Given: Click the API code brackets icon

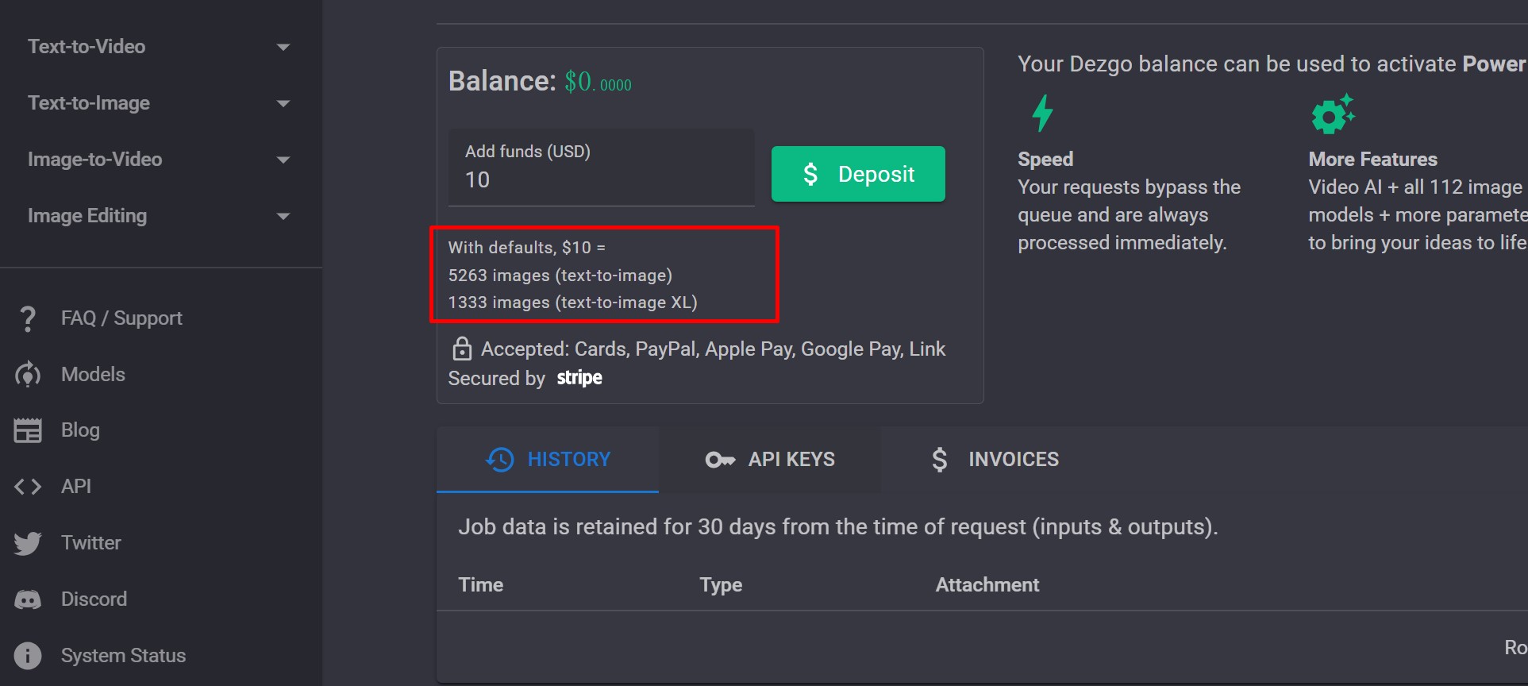Looking at the screenshot, I should coord(28,487).
